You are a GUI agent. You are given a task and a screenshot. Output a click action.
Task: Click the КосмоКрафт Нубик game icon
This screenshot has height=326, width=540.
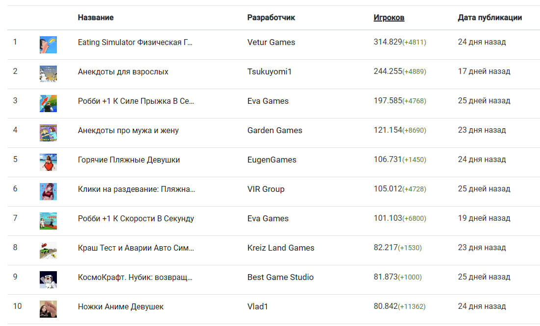point(48,279)
